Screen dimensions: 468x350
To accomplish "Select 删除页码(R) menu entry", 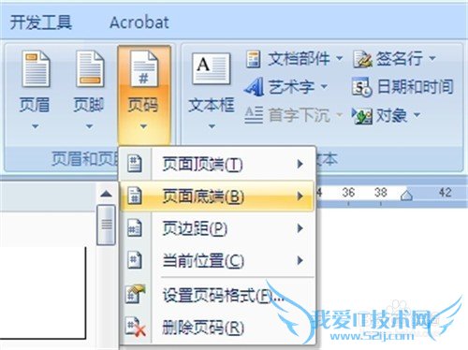I will click(217, 328).
